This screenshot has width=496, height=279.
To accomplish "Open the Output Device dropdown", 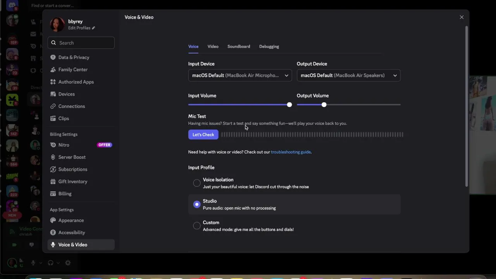I will pos(348,75).
